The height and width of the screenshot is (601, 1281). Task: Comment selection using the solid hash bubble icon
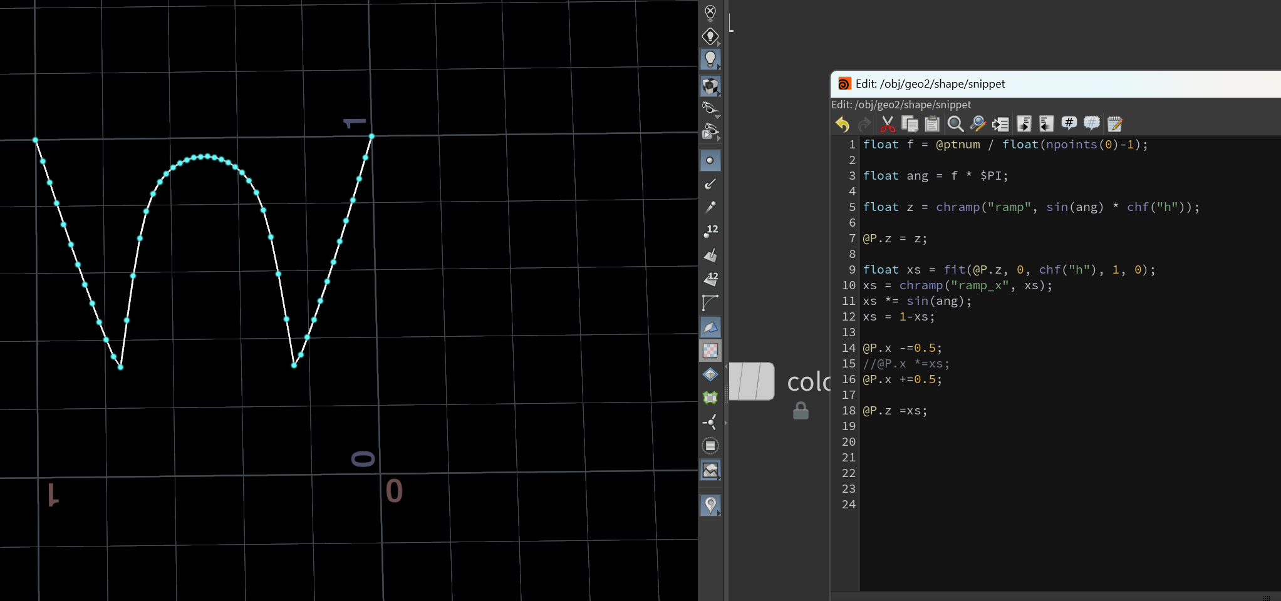(x=1069, y=123)
